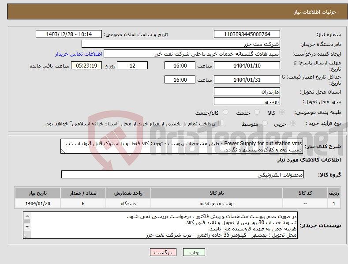This screenshot has width=348, height=264.
Task: Click scroll up arrow in buyer notes
Action: tap(27, 216)
